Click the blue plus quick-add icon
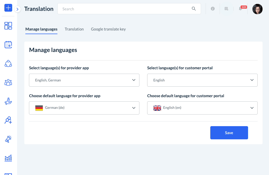The width and height of the screenshot is (269, 175). [8, 8]
